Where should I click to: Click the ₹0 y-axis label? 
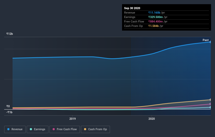pos(8,106)
